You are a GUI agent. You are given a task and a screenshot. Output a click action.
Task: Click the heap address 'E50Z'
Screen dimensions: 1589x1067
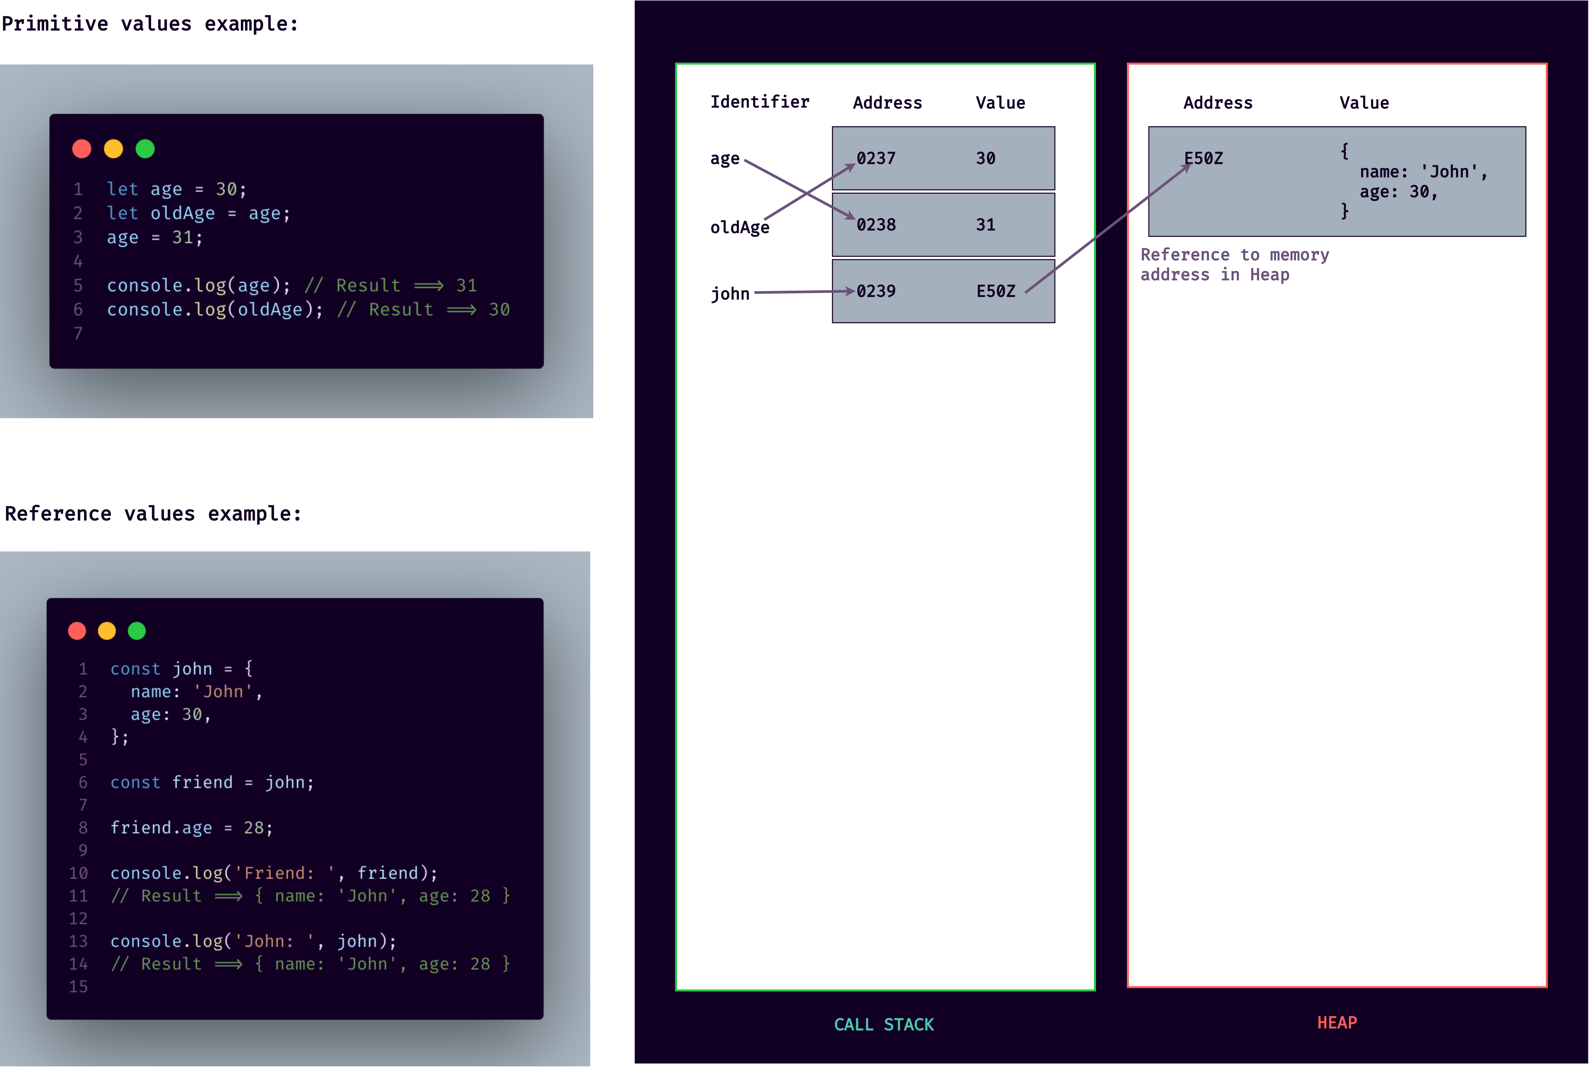[1203, 158]
